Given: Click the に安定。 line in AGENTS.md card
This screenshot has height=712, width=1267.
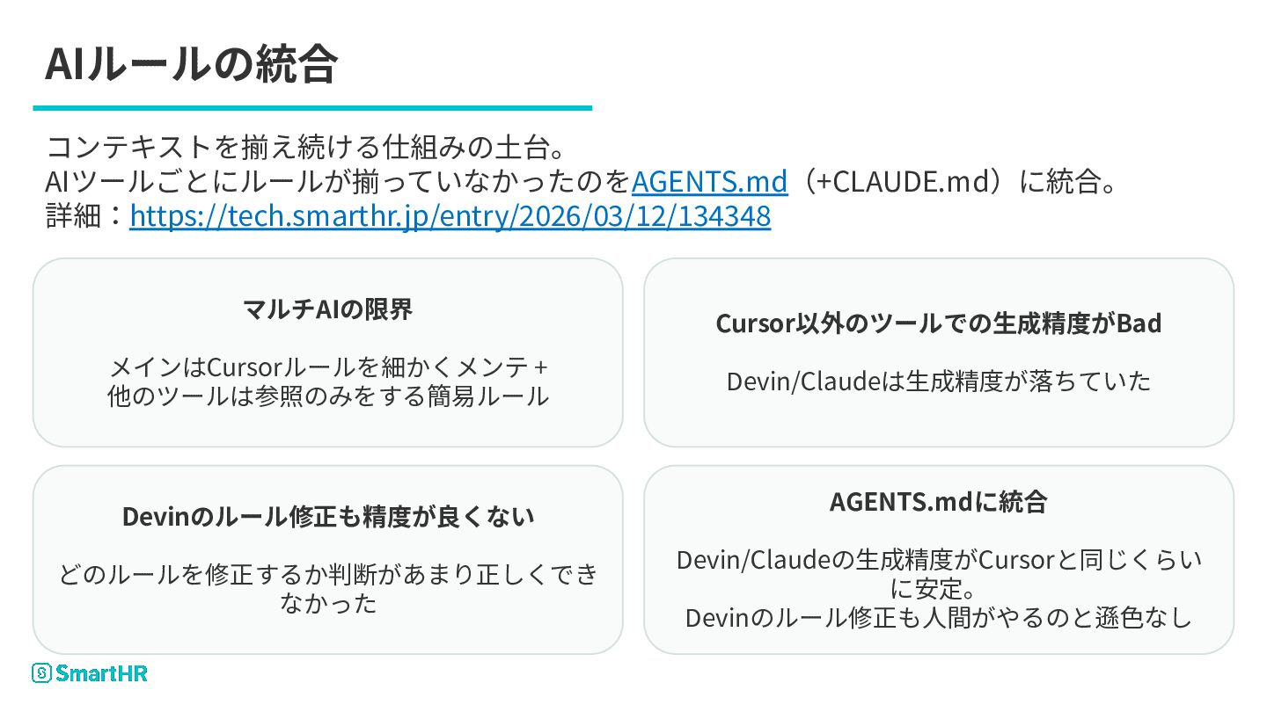Looking at the screenshot, I should pyautogui.click(x=938, y=588).
